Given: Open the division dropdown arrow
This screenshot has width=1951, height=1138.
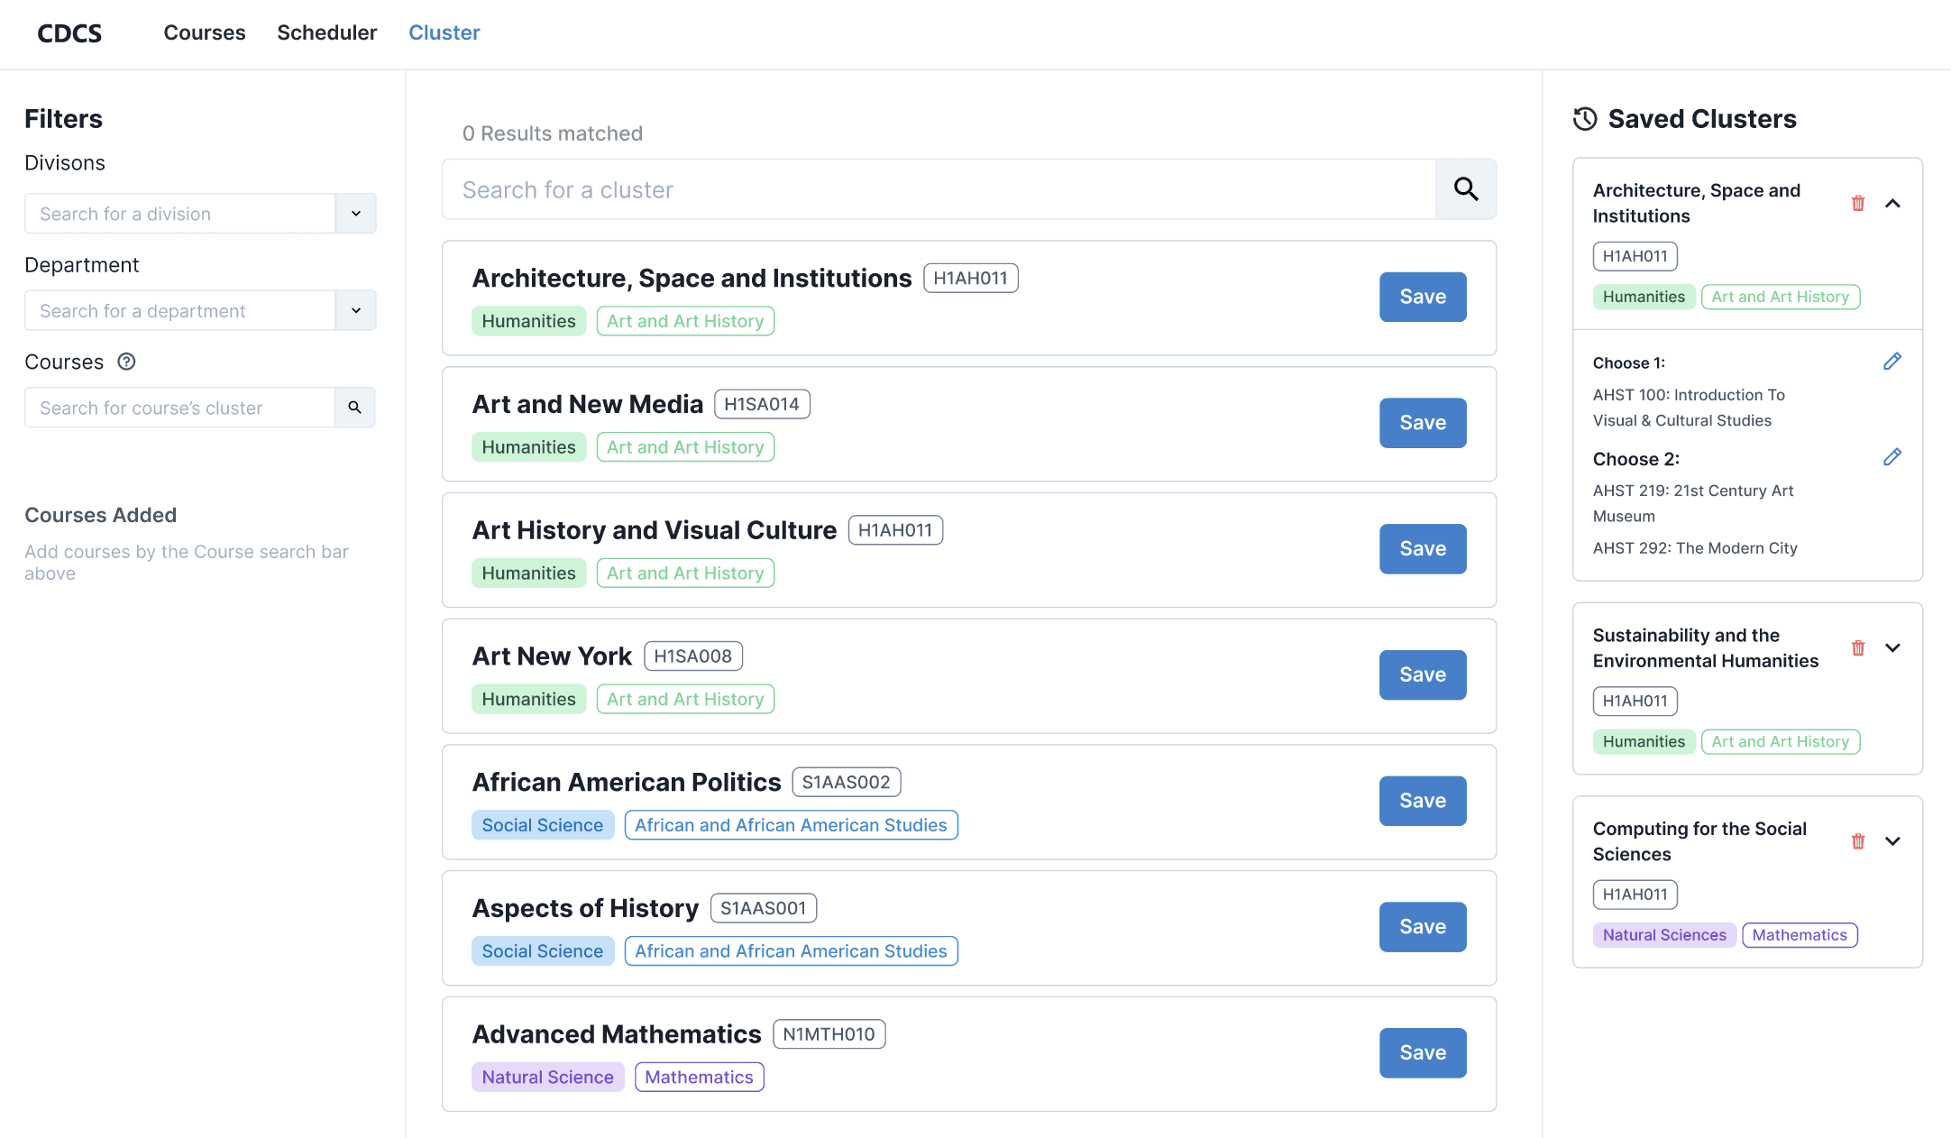Looking at the screenshot, I should 356,214.
